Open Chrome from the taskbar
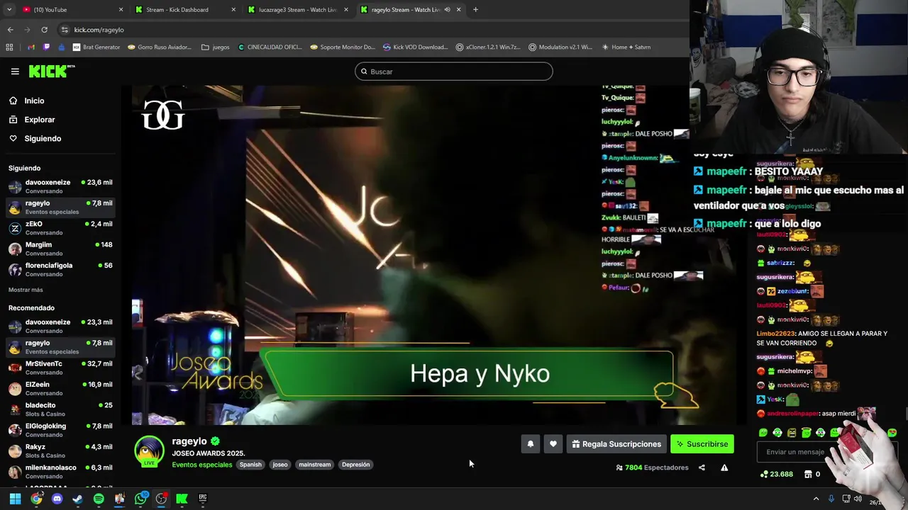The height and width of the screenshot is (510, 908). point(36,499)
